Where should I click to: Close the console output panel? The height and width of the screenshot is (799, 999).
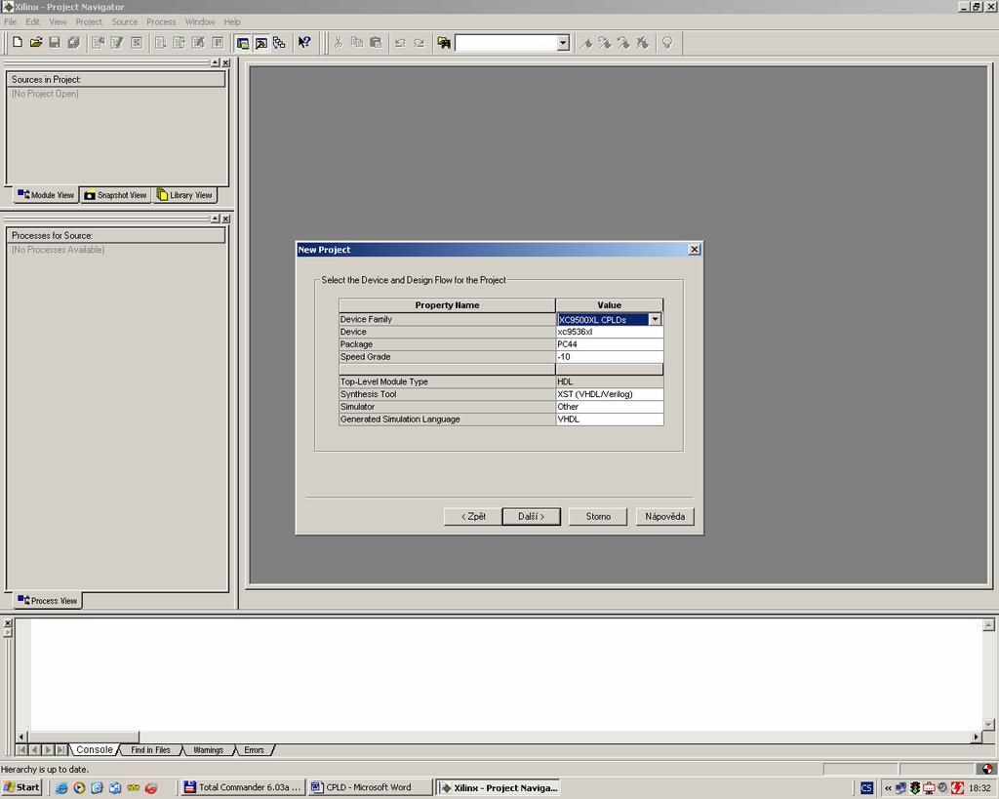click(x=8, y=623)
